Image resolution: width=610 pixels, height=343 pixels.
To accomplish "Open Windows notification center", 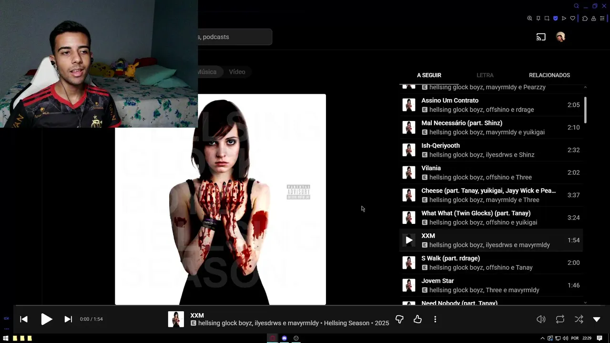I will click(x=600, y=338).
